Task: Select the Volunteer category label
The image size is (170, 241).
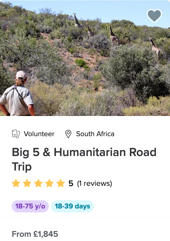Action: pos(39,134)
